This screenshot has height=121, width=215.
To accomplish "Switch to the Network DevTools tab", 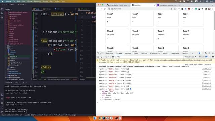I will coord(128,53).
